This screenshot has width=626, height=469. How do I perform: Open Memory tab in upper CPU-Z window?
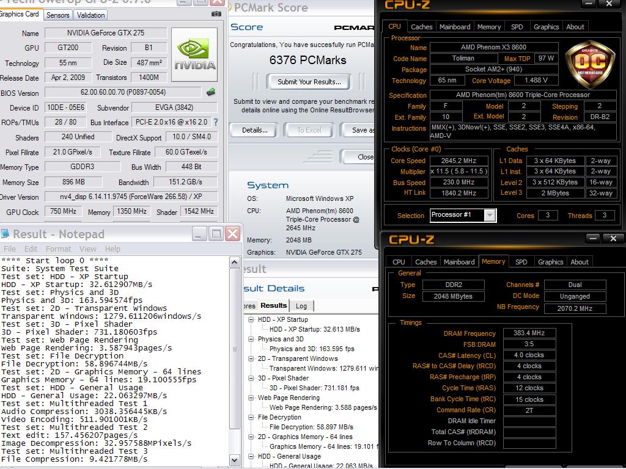click(x=488, y=27)
